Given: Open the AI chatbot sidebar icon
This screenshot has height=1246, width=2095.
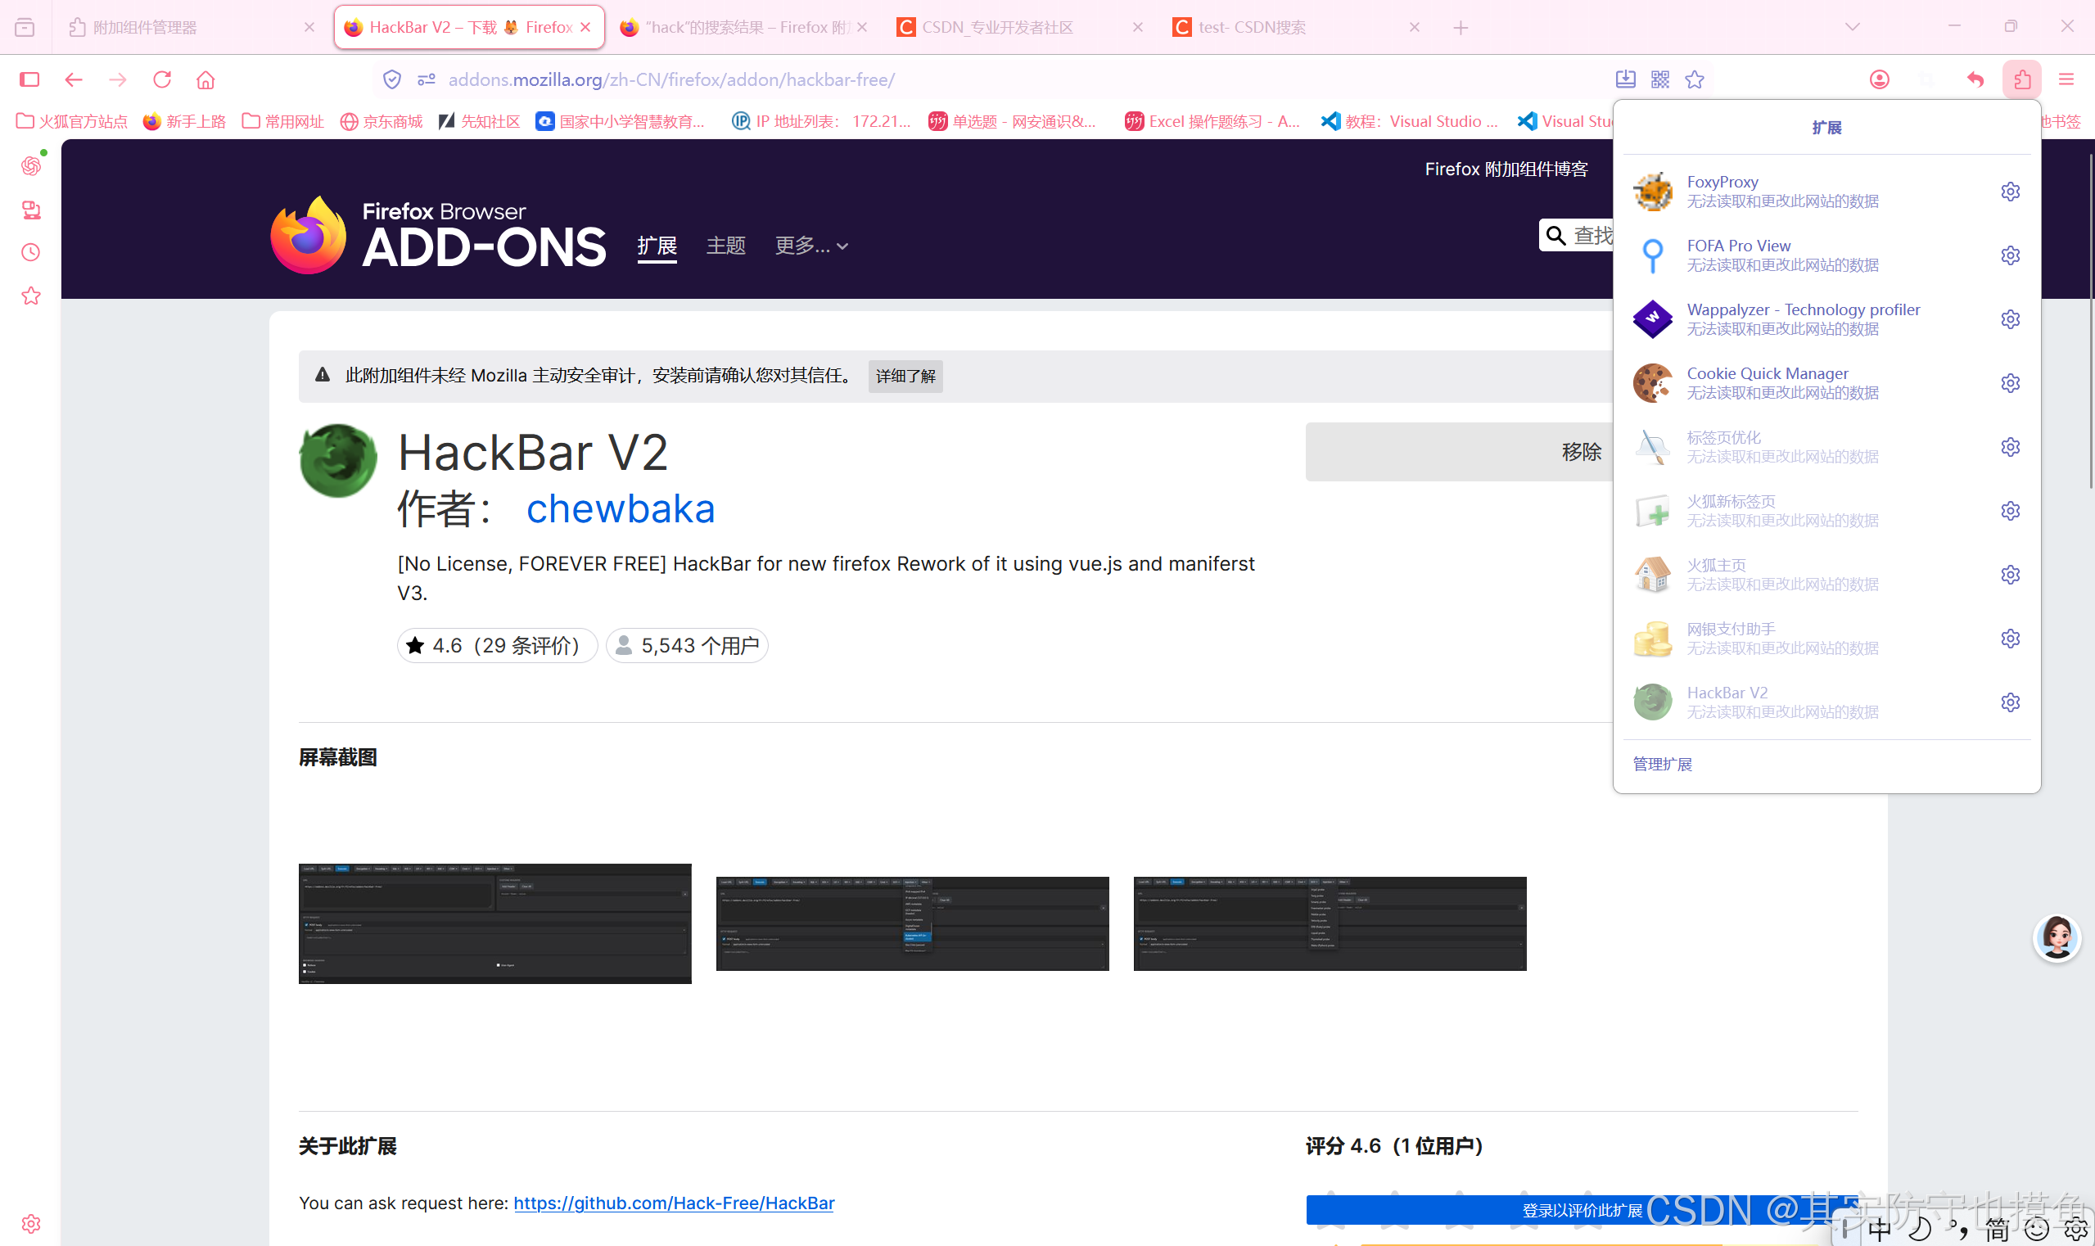Looking at the screenshot, I should pos(31,165).
